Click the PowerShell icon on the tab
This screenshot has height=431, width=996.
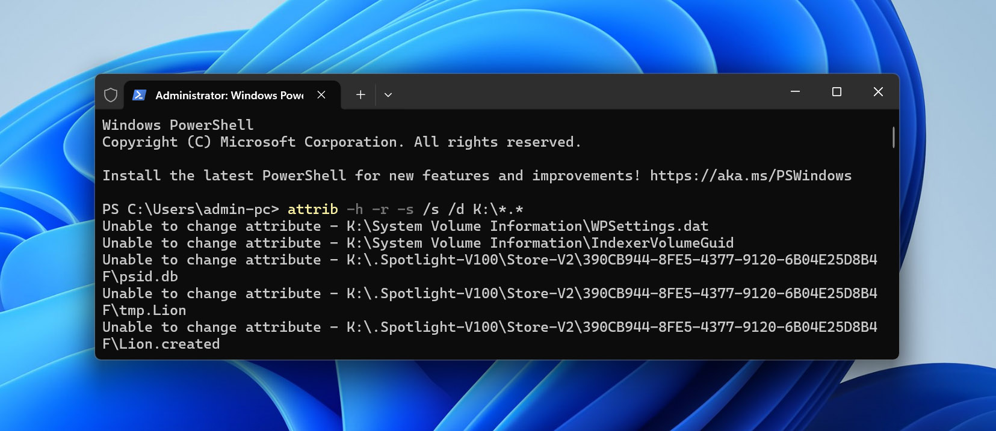pos(139,95)
